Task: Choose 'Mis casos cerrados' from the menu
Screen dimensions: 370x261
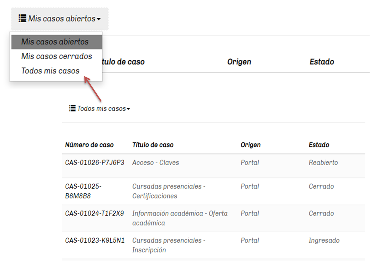Action: (57, 56)
